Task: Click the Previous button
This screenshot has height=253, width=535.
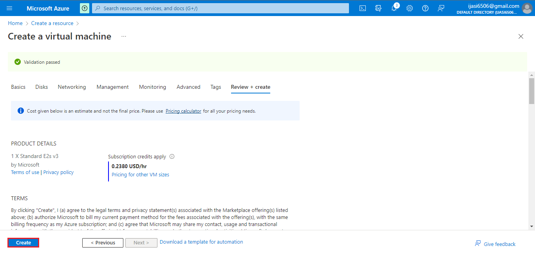Action: [103, 243]
